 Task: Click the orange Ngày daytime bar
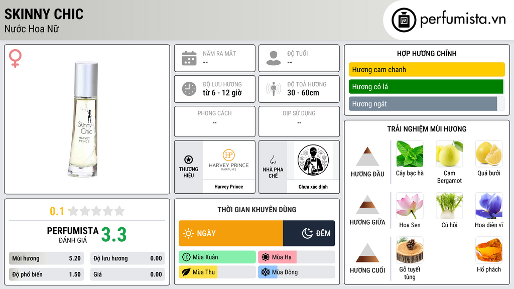(231, 233)
